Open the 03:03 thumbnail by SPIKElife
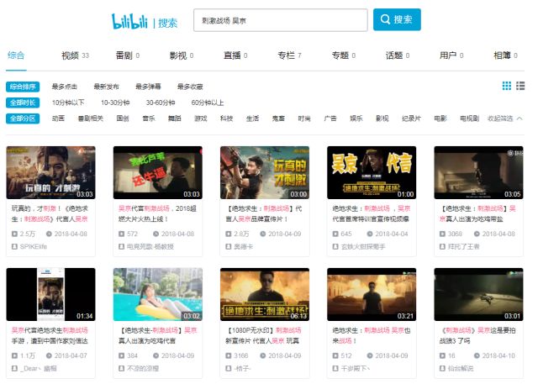 coord(50,172)
